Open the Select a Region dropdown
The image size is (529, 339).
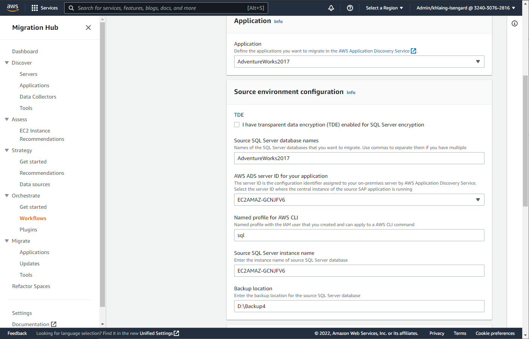tap(384, 8)
